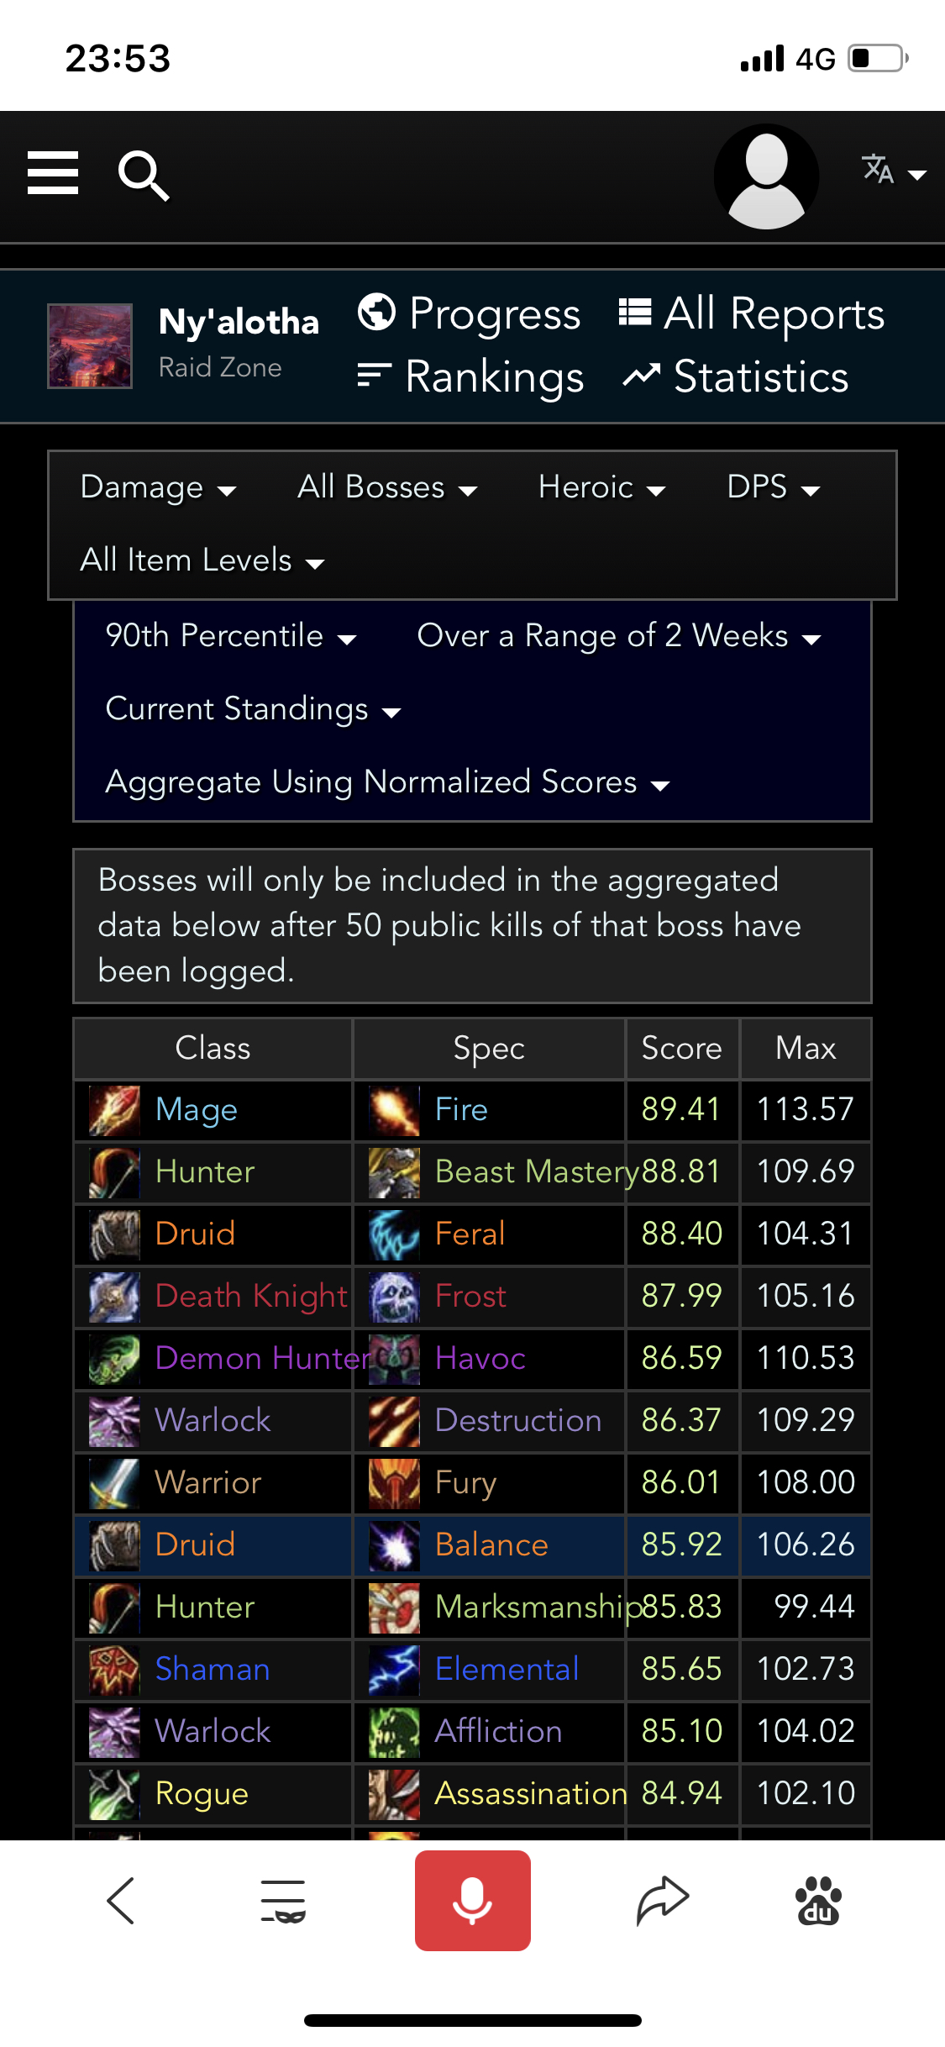The width and height of the screenshot is (945, 2047).
Task: Tap the search magnifier icon
Action: 144,175
